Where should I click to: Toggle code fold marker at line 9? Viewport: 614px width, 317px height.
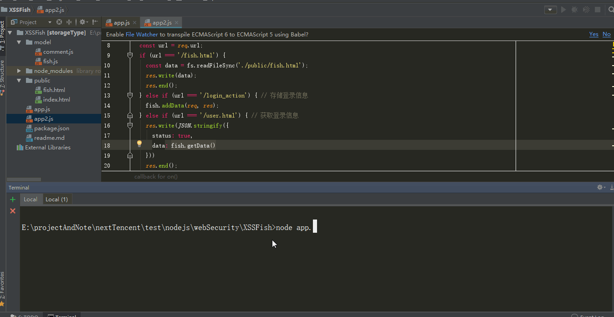(130, 55)
